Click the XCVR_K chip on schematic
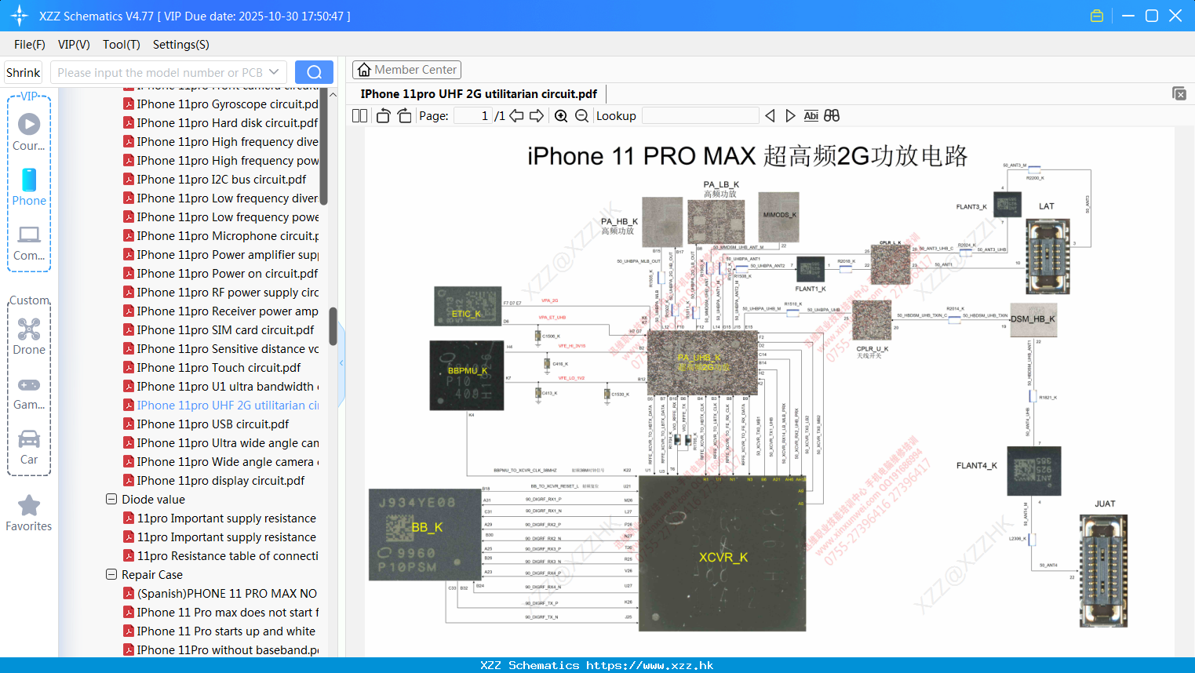The image size is (1195, 673). click(x=723, y=554)
